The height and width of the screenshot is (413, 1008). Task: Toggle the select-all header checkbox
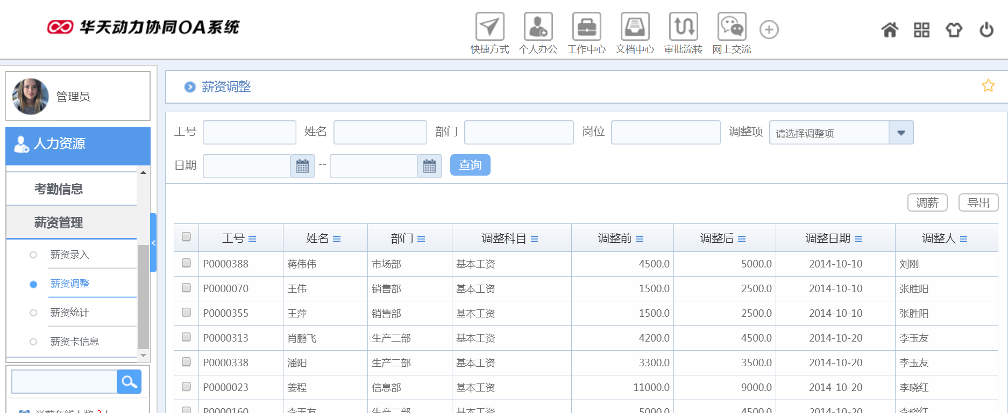186,237
